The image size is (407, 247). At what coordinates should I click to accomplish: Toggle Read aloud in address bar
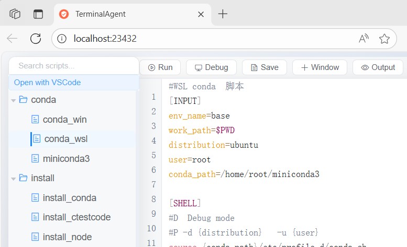[x=364, y=38]
